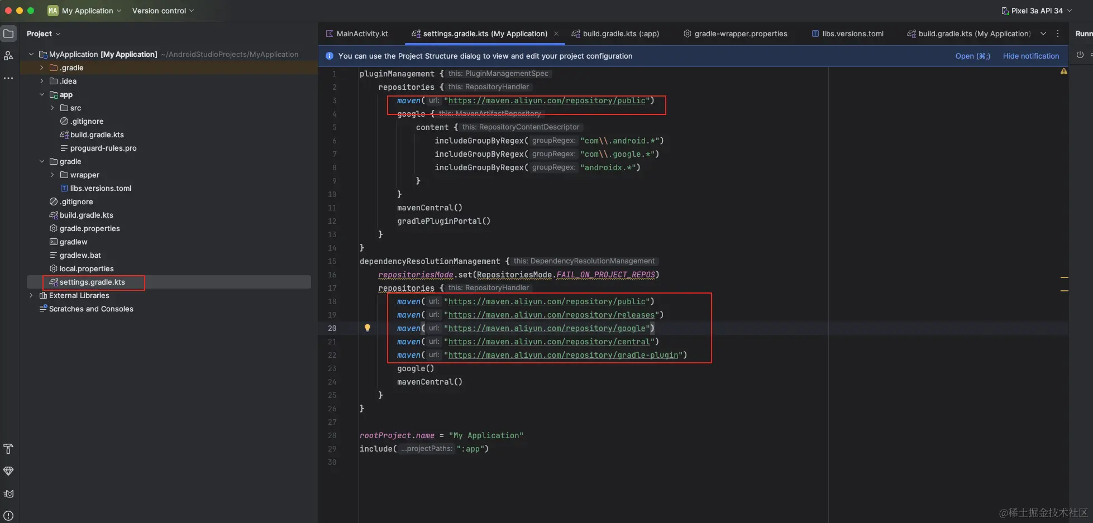
Task: Open the Problems tool window icon
Action: (x=8, y=516)
